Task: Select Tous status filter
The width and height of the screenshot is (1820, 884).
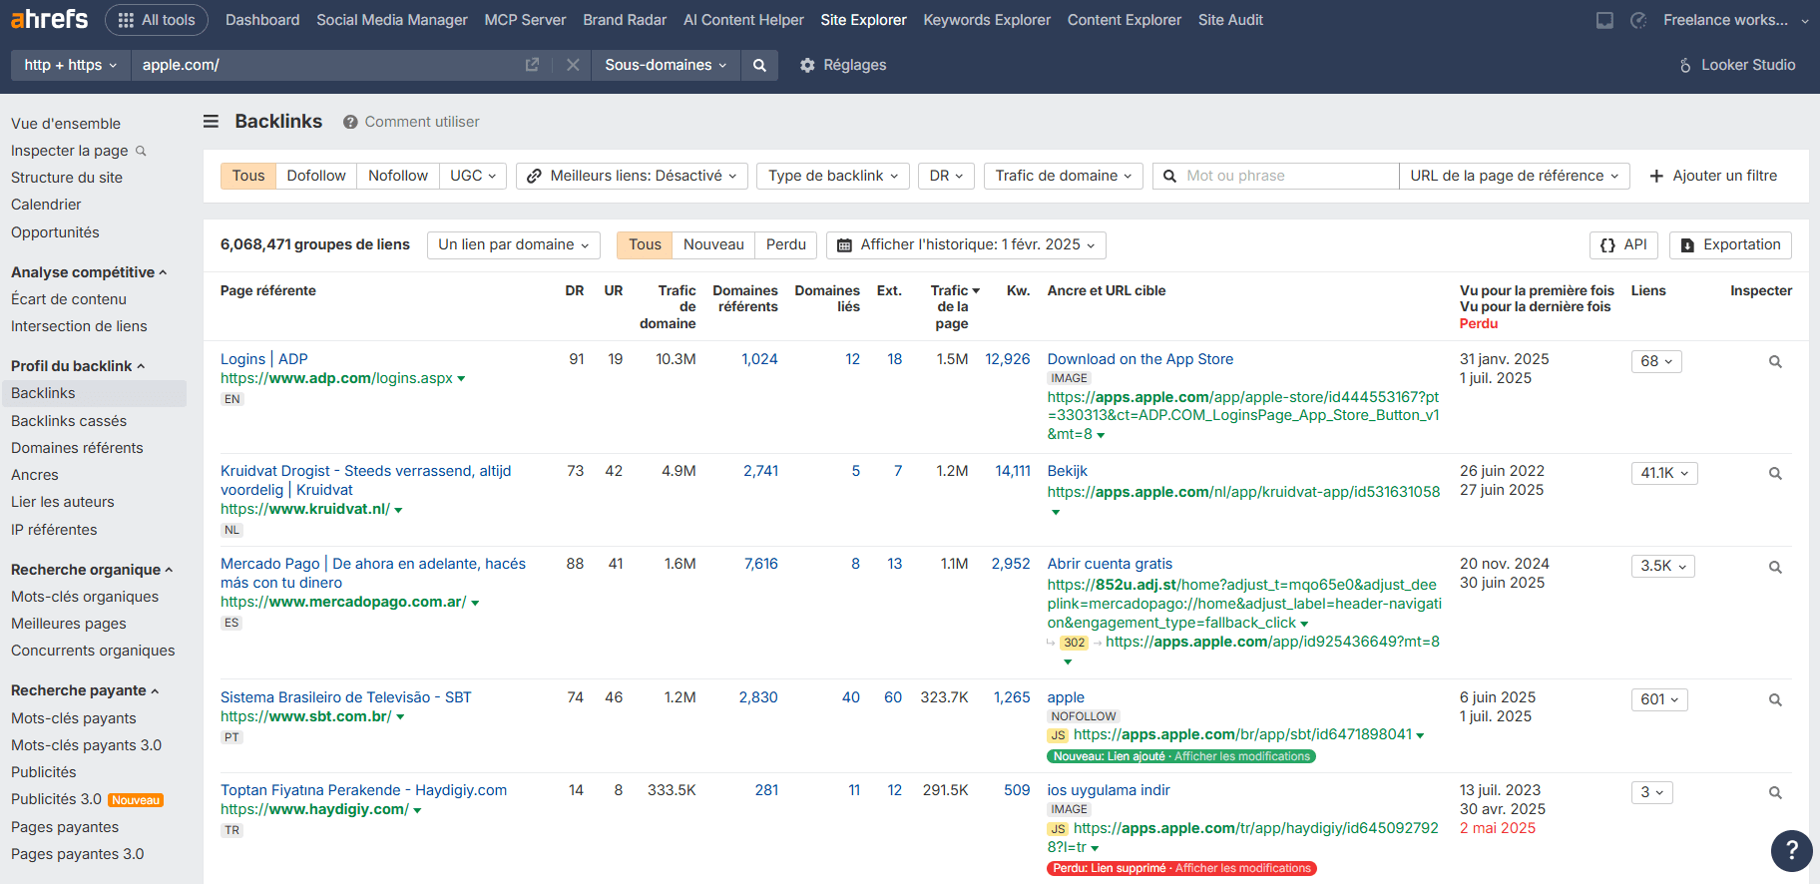Action: pos(645,244)
